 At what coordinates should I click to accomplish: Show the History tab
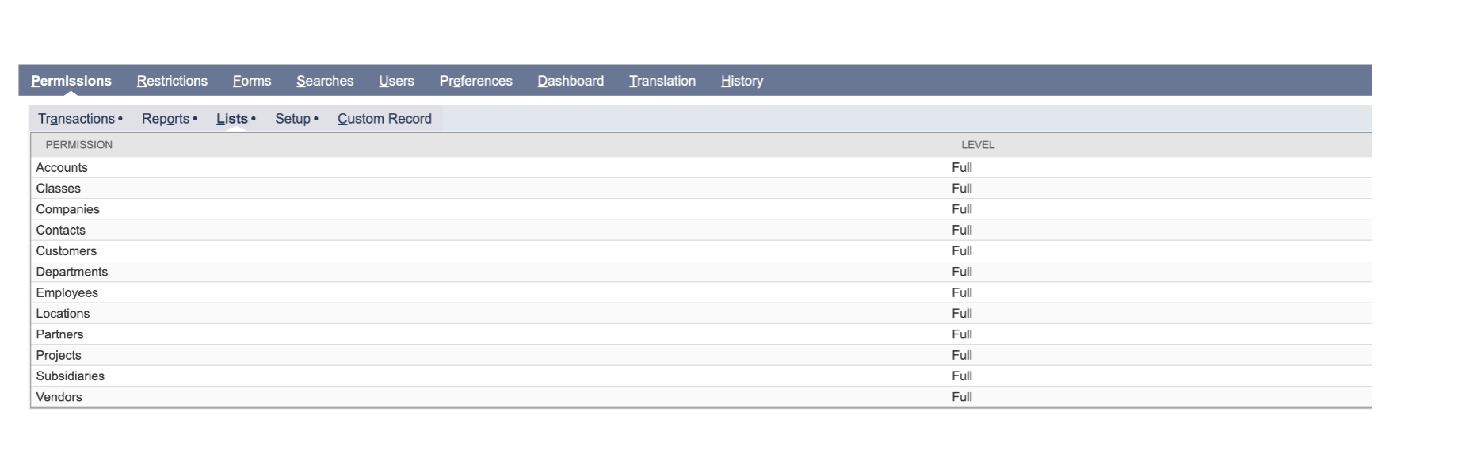(x=742, y=81)
